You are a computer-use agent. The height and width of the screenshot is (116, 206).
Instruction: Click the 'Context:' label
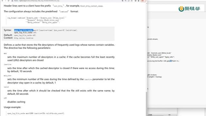pyautogui.click(x=8, y=38)
